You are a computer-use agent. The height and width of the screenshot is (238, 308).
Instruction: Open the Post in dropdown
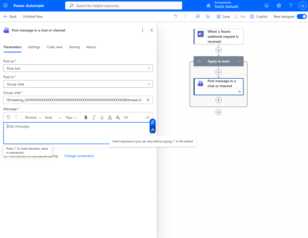(x=78, y=84)
